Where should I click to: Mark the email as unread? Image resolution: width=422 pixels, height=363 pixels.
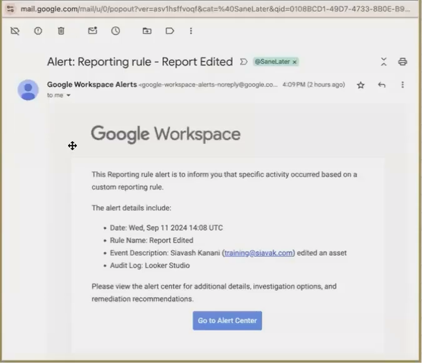93,30
